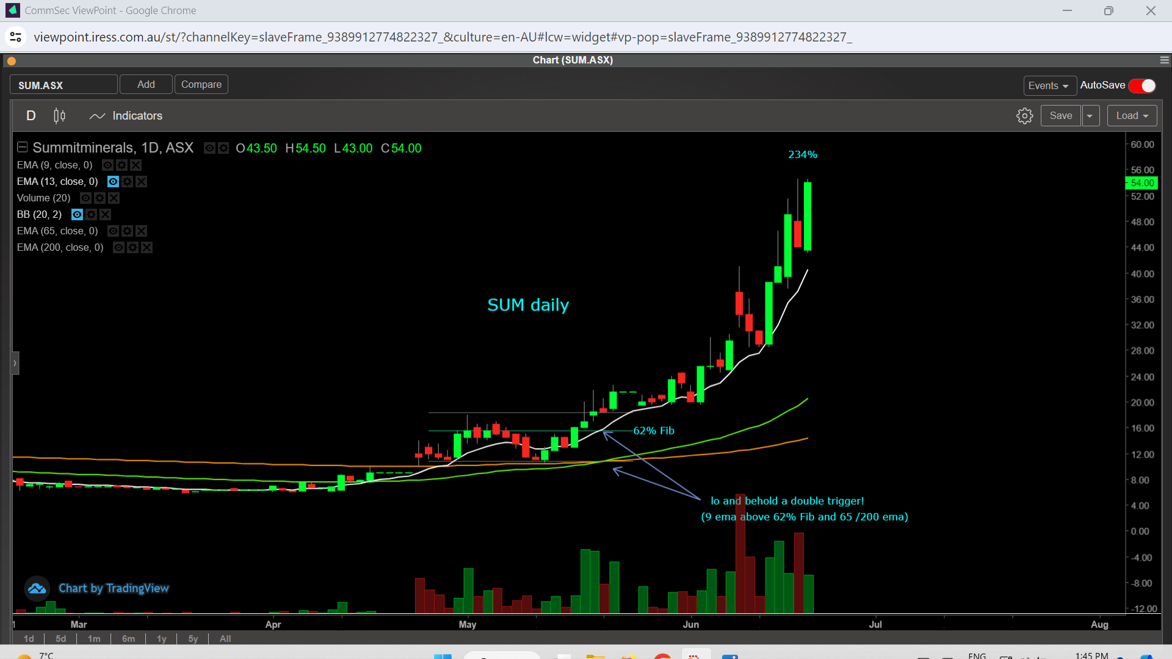The image size is (1172, 659).
Task: Remove the EMA (13, close, 0) indicator
Action: 141,182
